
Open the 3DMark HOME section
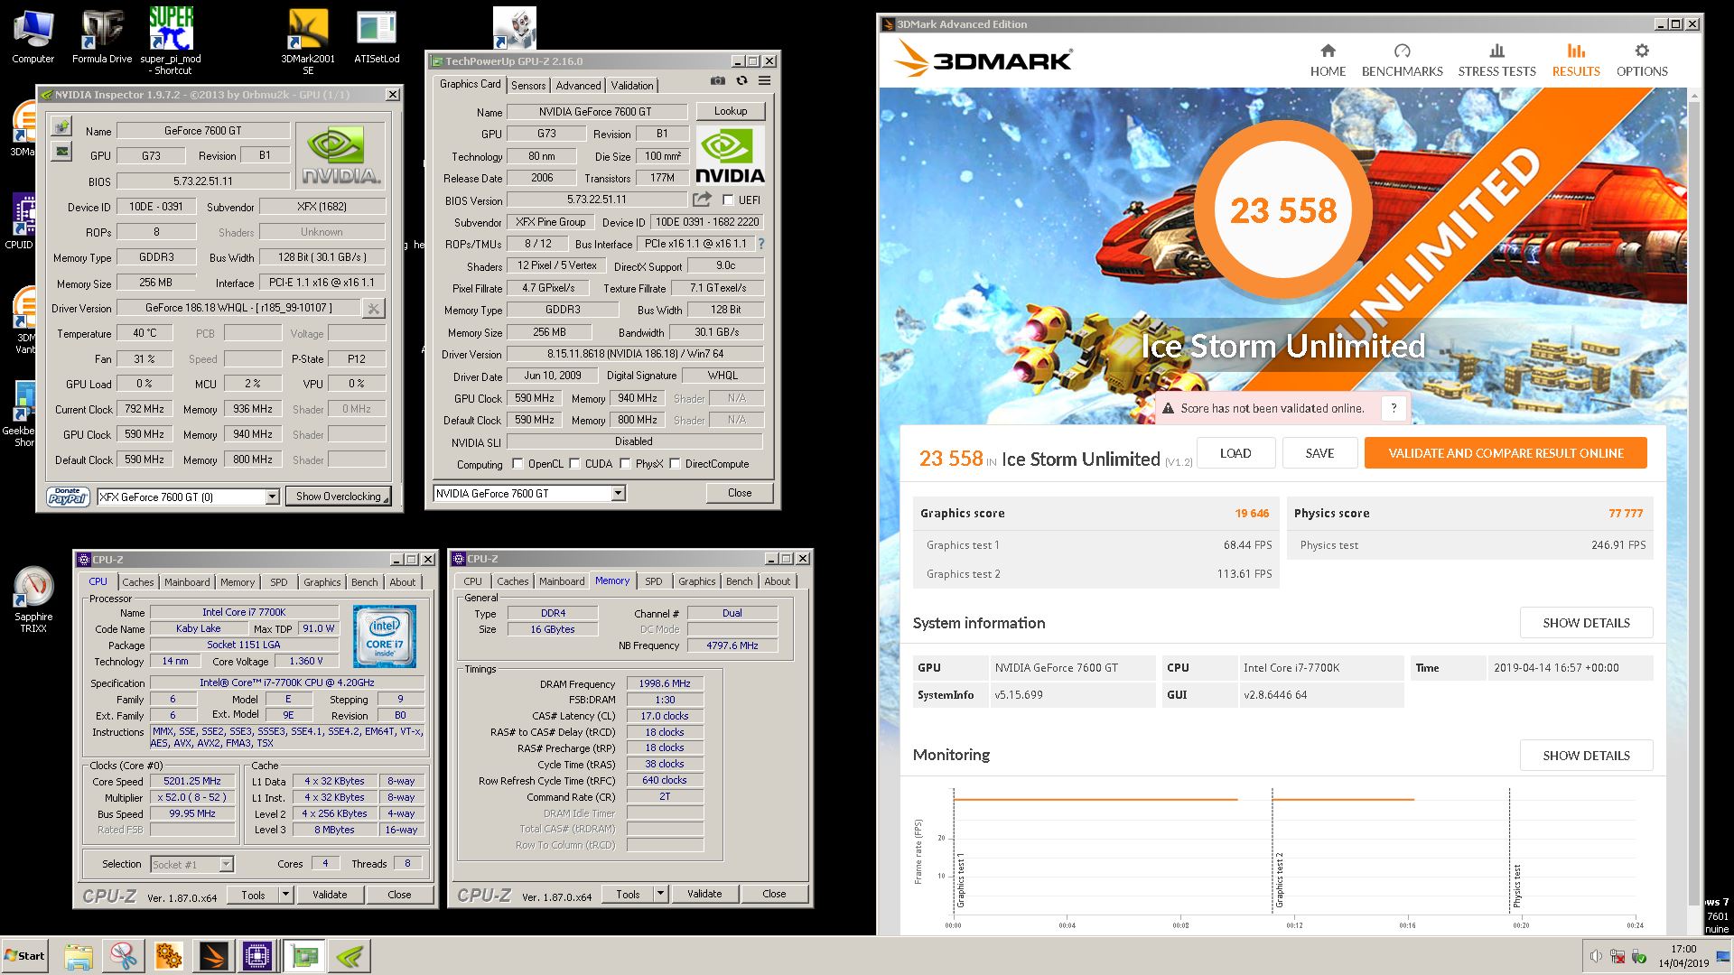[x=1328, y=60]
